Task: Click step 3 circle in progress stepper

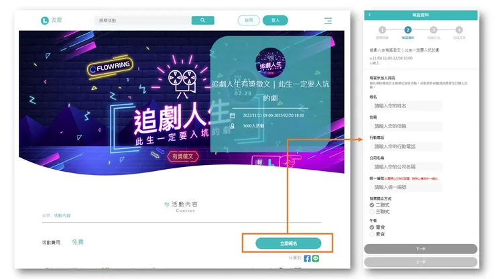Action: (x=434, y=30)
